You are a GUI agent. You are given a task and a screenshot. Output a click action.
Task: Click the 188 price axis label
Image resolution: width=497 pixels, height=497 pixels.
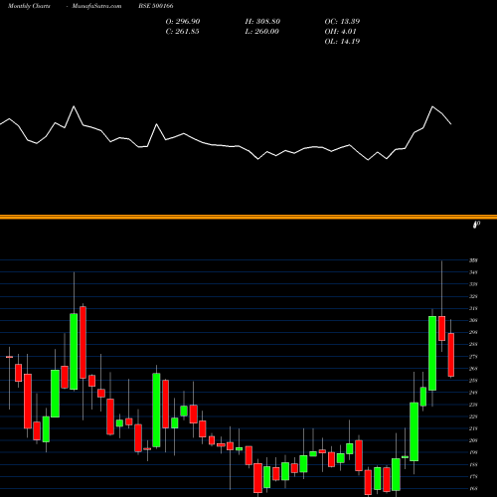click(x=473, y=464)
